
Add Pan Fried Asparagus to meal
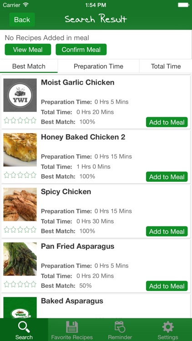click(167, 286)
